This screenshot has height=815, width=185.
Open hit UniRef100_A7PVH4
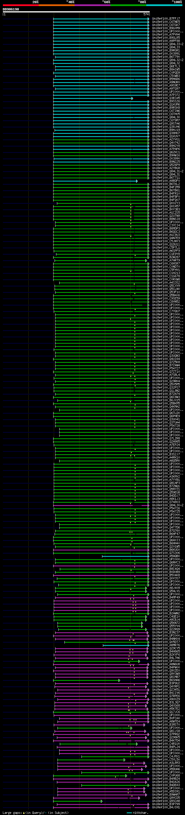click(x=166, y=34)
